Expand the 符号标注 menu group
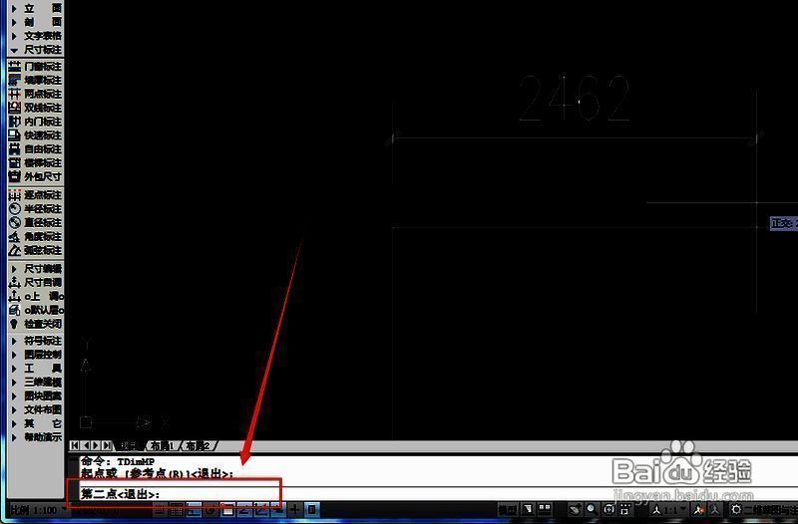This screenshot has width=798, height=524. tap(35, 341)
